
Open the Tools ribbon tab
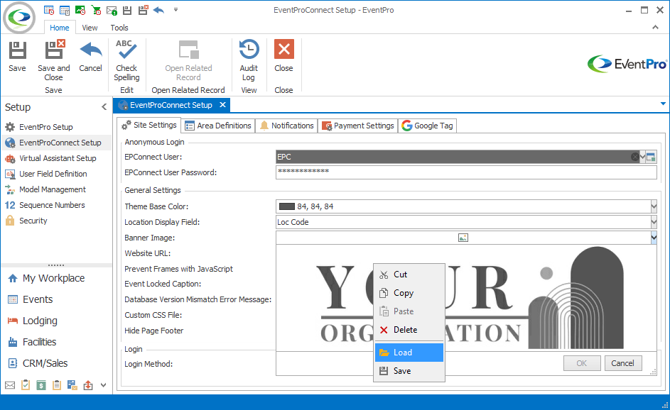point(119,28)
